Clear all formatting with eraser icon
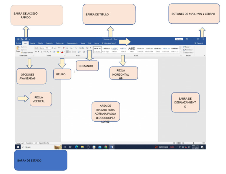 (64, 48)
